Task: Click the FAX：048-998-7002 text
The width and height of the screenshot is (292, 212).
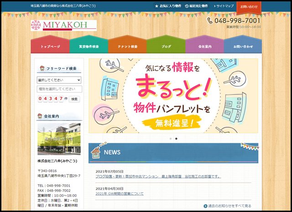Action: click(x=54, y=191)
